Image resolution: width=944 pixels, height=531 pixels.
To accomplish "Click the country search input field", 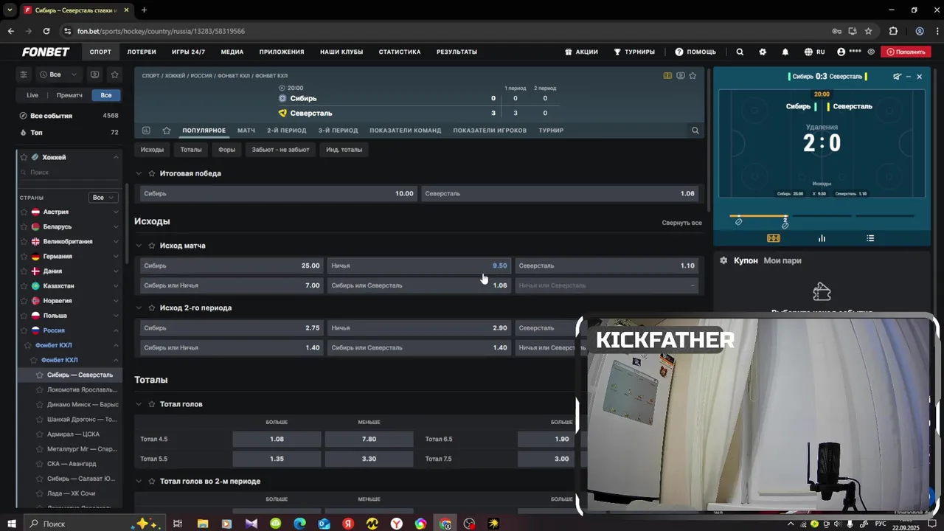I will coord(69,172).
